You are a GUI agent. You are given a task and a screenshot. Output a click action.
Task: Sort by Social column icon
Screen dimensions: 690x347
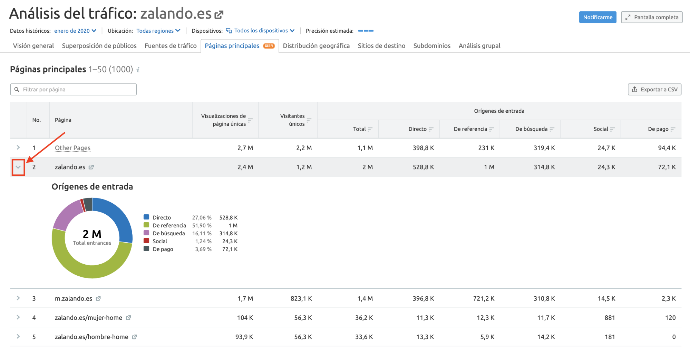[x=612, y=129]
